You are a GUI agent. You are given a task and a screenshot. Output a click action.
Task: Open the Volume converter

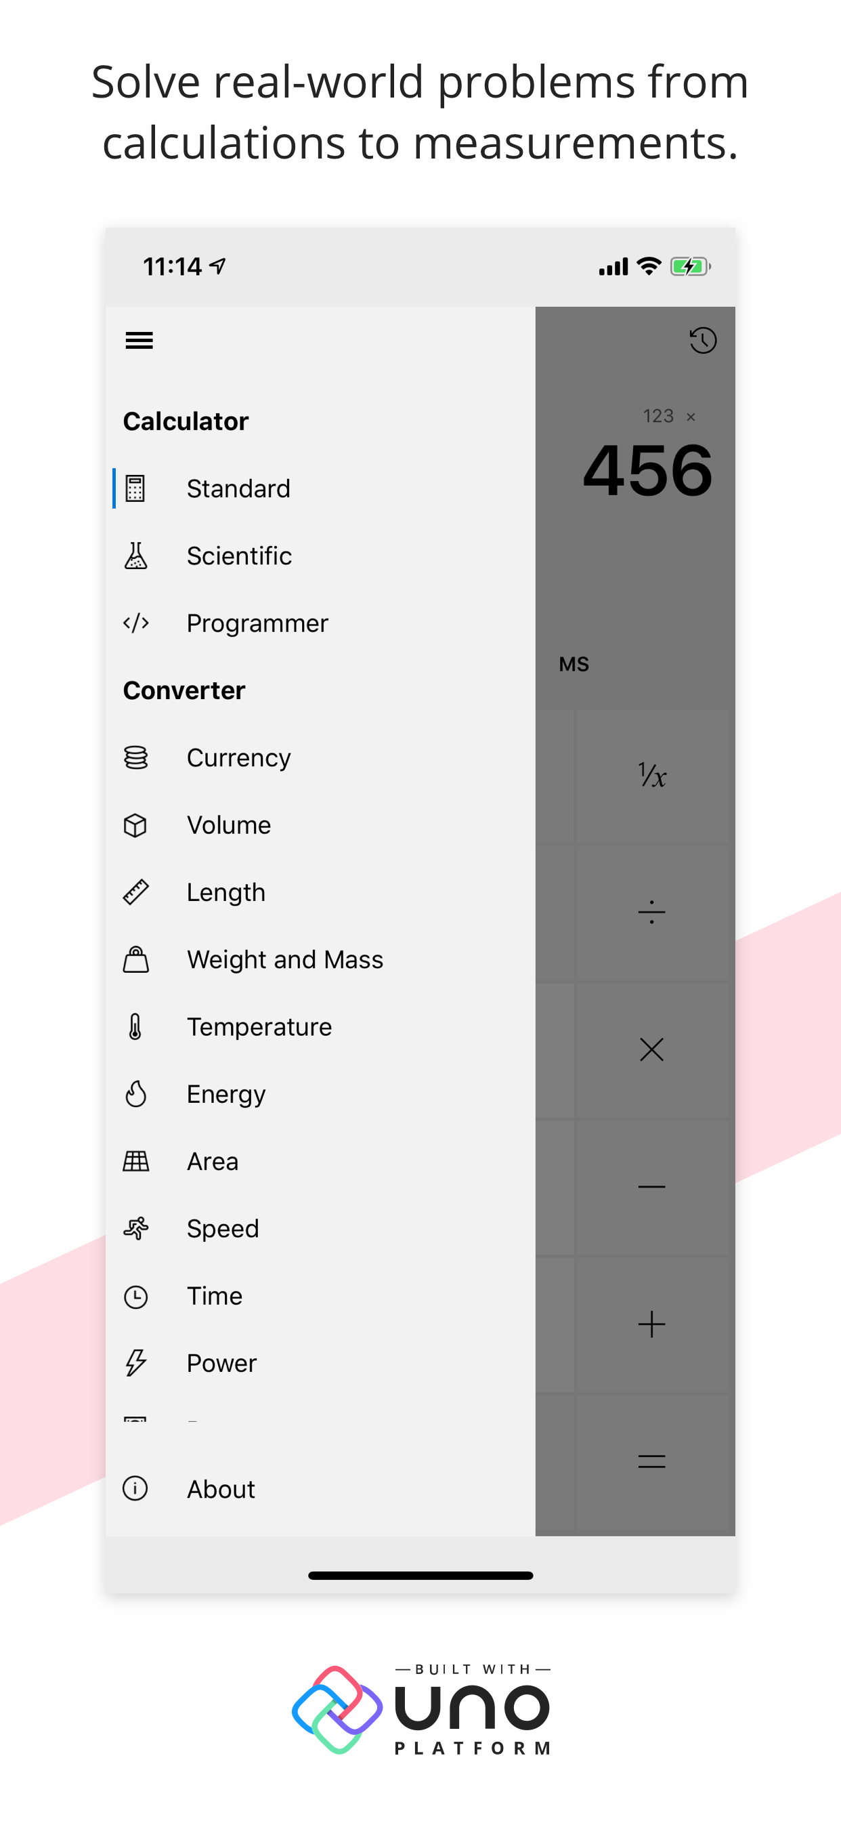228,824
